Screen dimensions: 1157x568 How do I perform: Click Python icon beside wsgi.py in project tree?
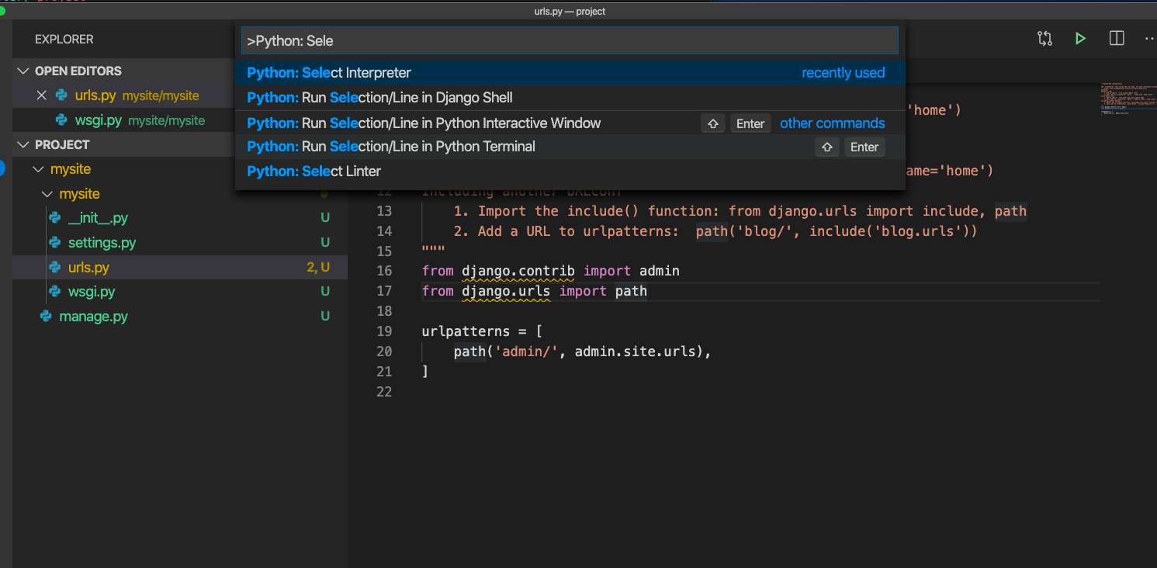(x=55, y=292)
